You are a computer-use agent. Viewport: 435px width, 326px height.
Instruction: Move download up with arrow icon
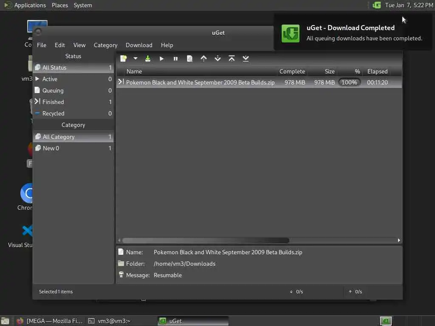tap(203, 59)
